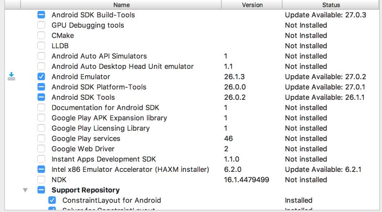Select the Android SDK Tools label

coord(83,97)
